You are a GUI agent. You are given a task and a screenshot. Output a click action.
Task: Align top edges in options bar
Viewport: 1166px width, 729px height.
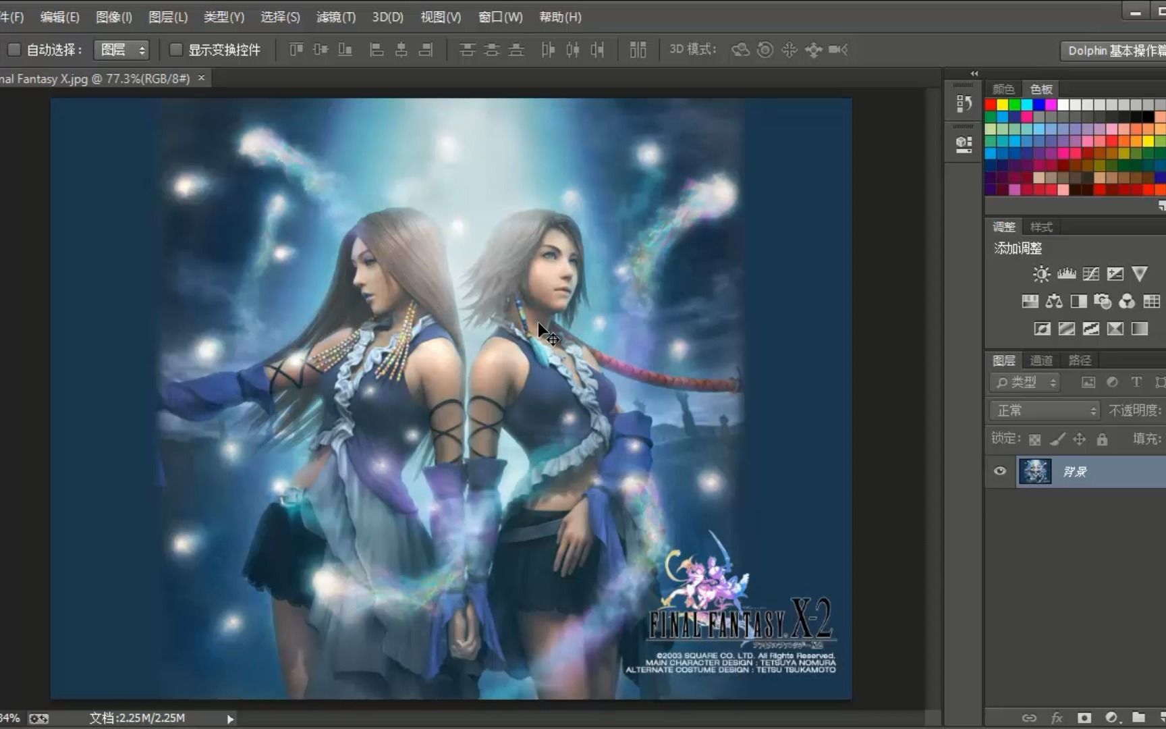click(x=296, y=49)
